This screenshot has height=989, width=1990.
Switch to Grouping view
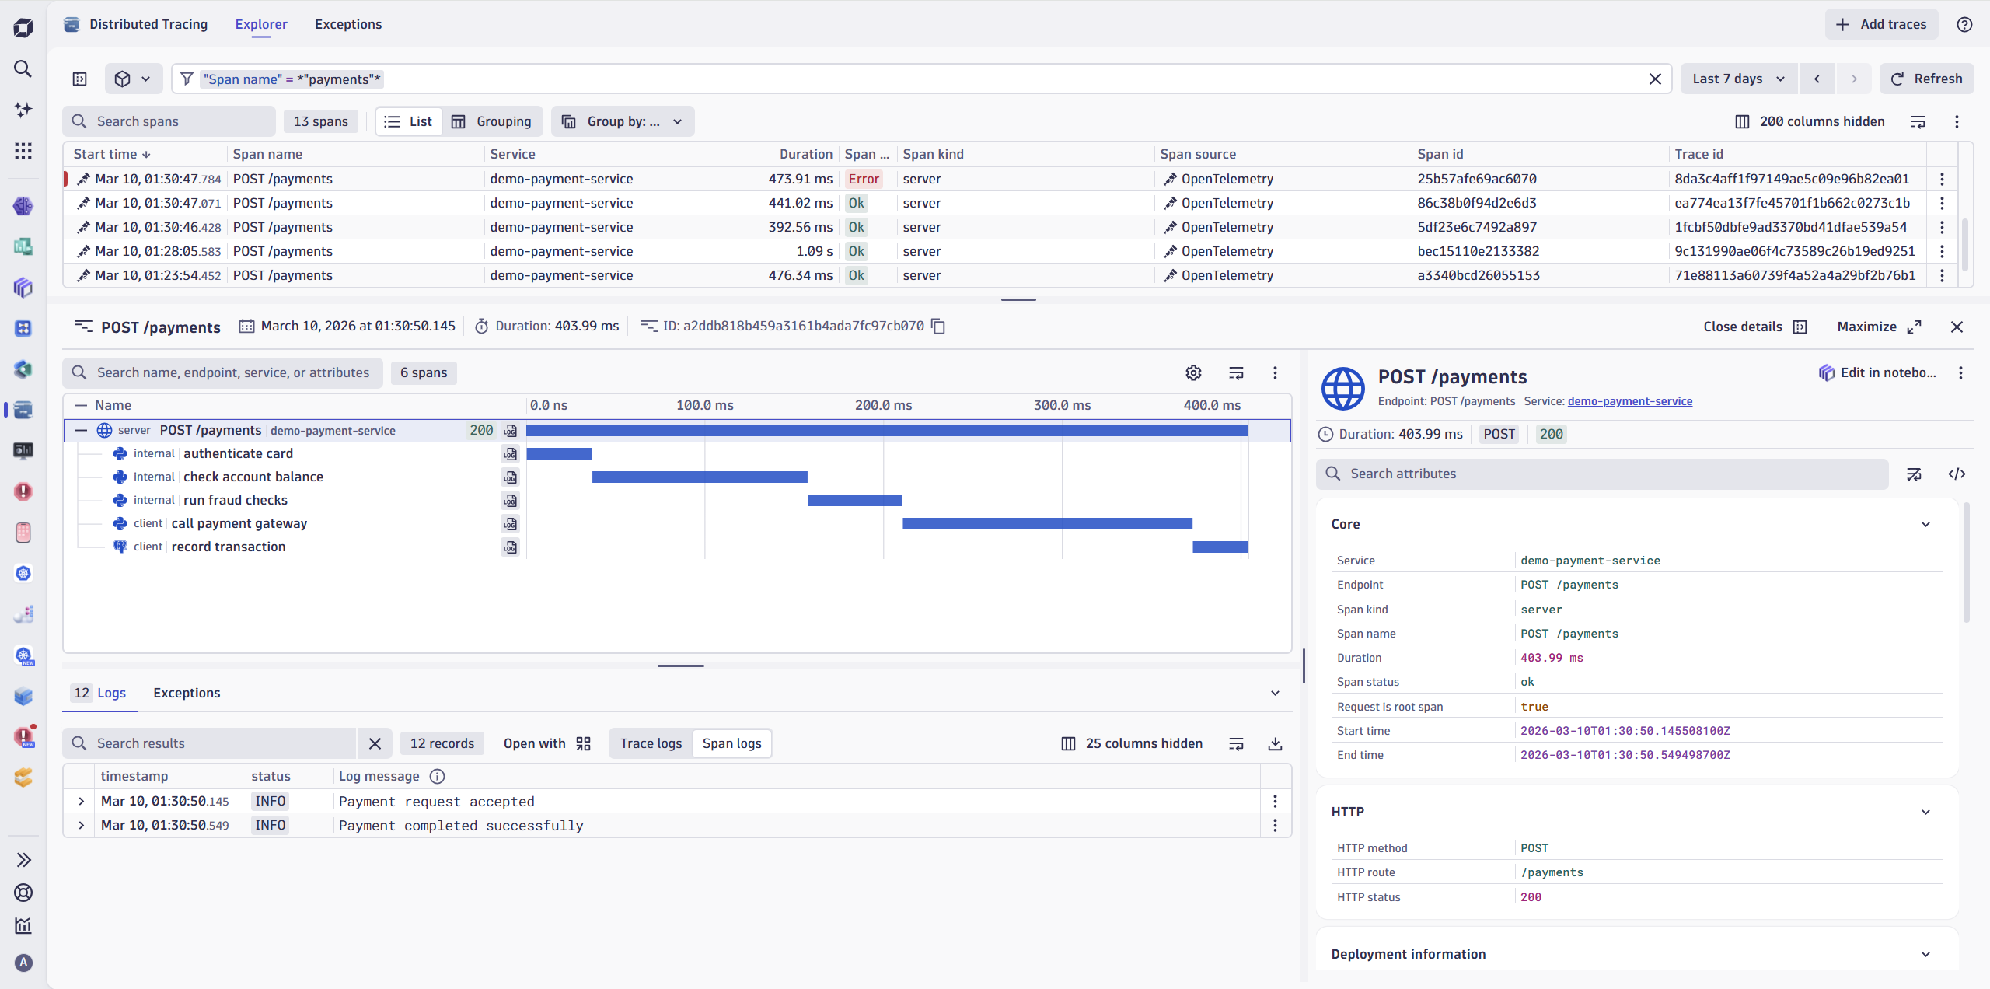(x=492, y=121)
